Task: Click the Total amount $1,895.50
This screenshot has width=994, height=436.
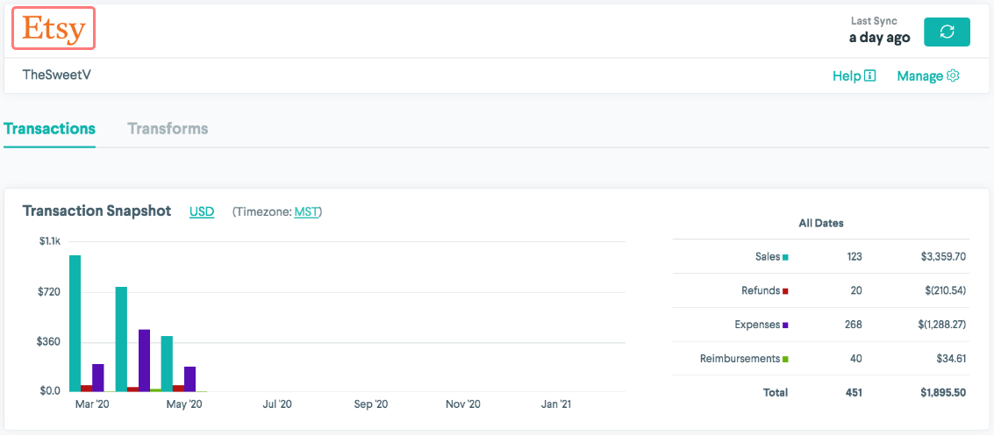Action: (x=941, y=392)
